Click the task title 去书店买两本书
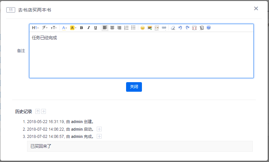 point(34,10)
